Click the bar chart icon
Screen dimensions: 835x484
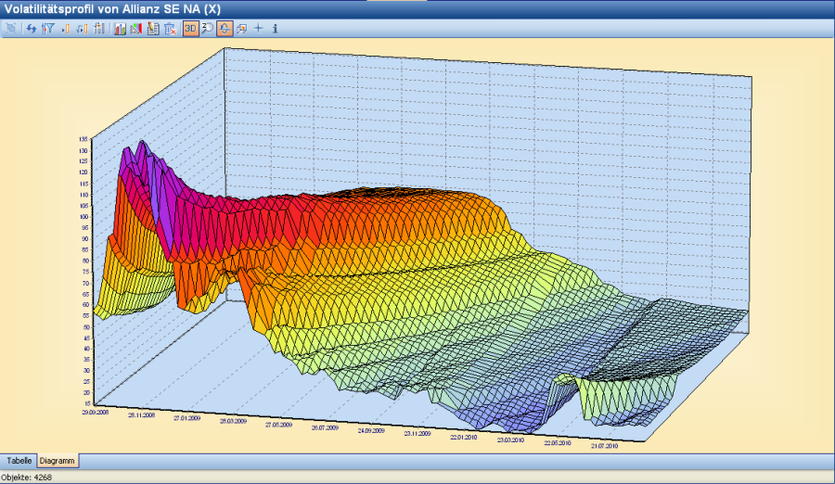click(x=120, y=29)
